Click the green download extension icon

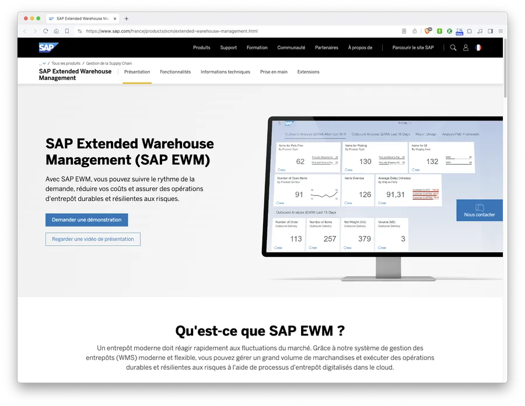pos(440,31)
